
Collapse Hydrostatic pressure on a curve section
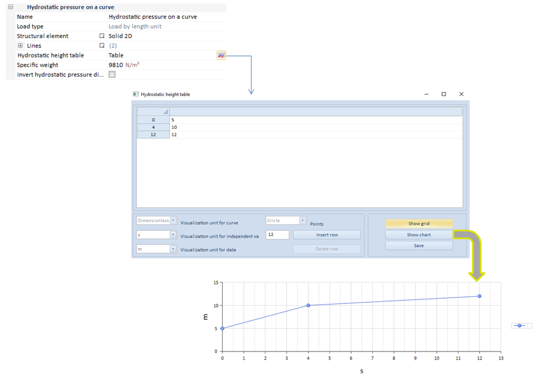pos(11,7)
